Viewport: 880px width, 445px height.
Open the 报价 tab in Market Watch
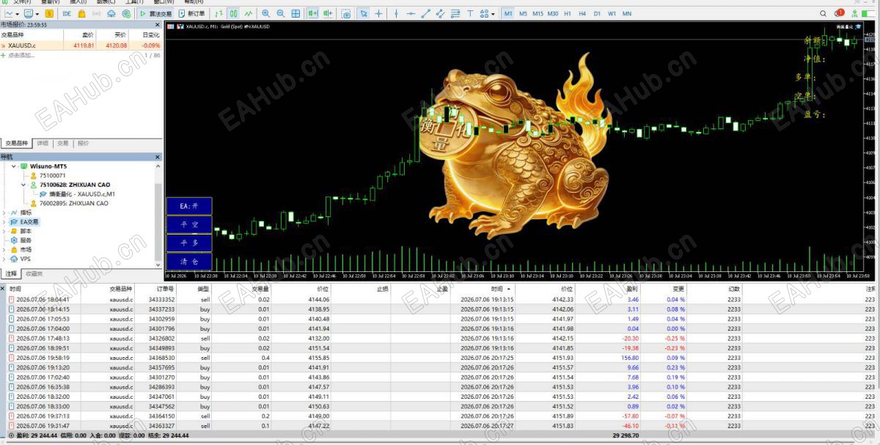[x=84, y=144]
